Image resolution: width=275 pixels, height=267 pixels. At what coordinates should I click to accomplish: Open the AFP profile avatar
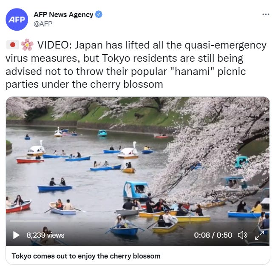click(17, 19)
